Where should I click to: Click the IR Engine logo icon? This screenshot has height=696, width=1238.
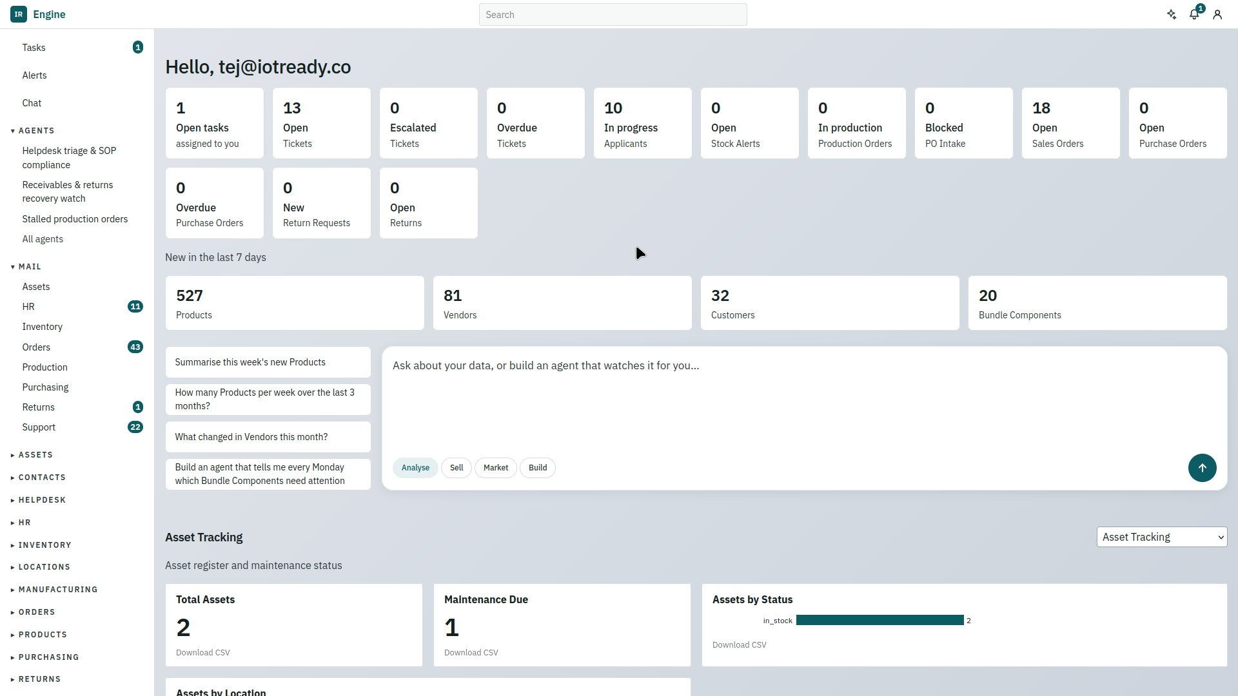coord(19,14)
